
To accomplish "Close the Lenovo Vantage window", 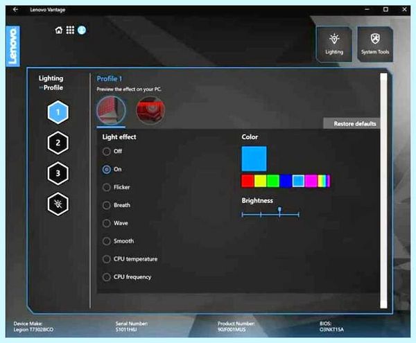I will (404, 10).
